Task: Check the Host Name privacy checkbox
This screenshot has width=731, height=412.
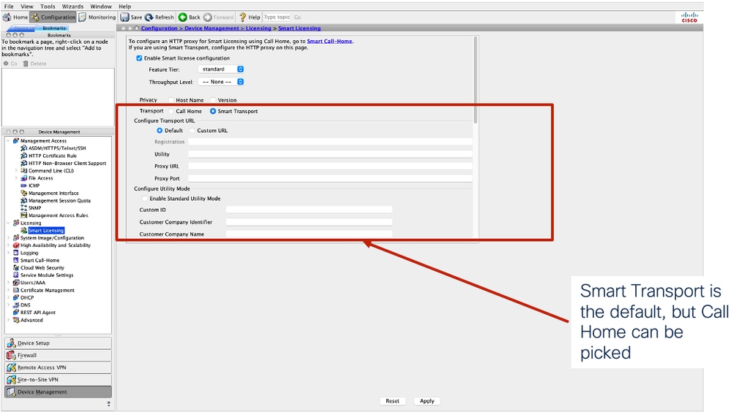Action: point(171,100)
